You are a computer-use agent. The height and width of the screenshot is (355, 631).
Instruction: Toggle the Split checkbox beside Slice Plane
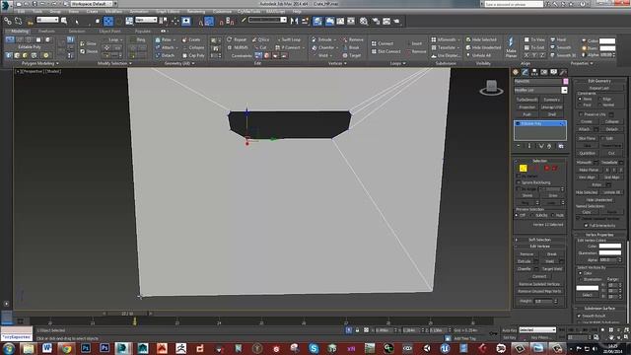[602, 138]
